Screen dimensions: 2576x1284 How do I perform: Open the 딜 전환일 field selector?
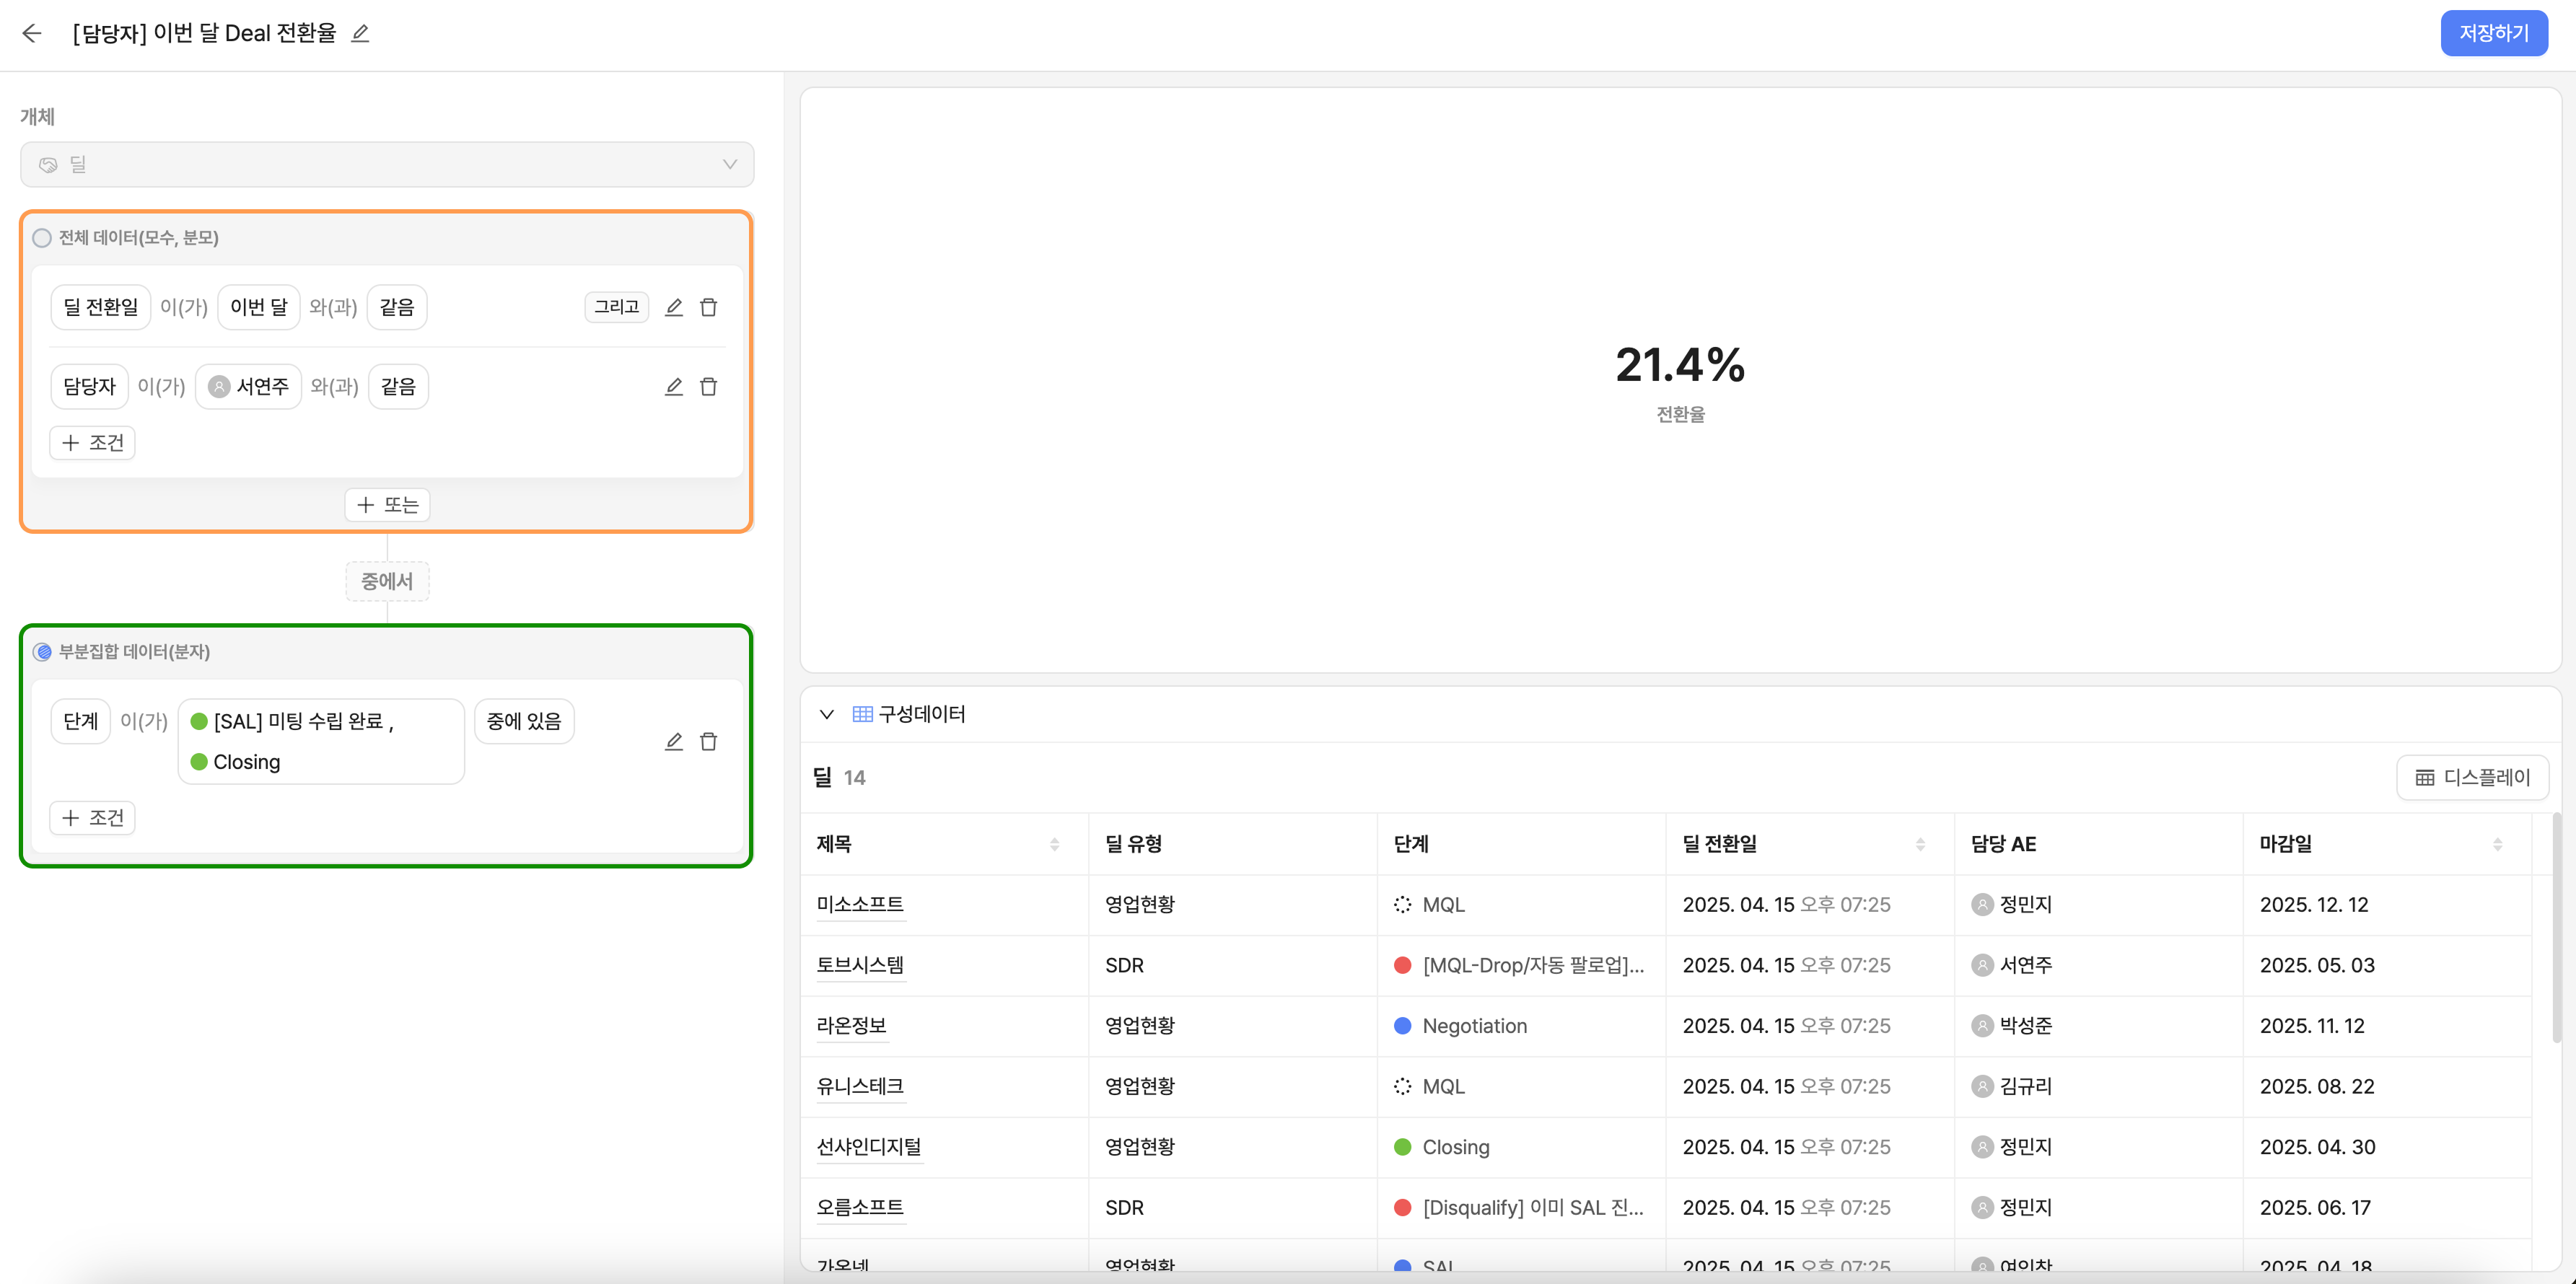point(101,307)
